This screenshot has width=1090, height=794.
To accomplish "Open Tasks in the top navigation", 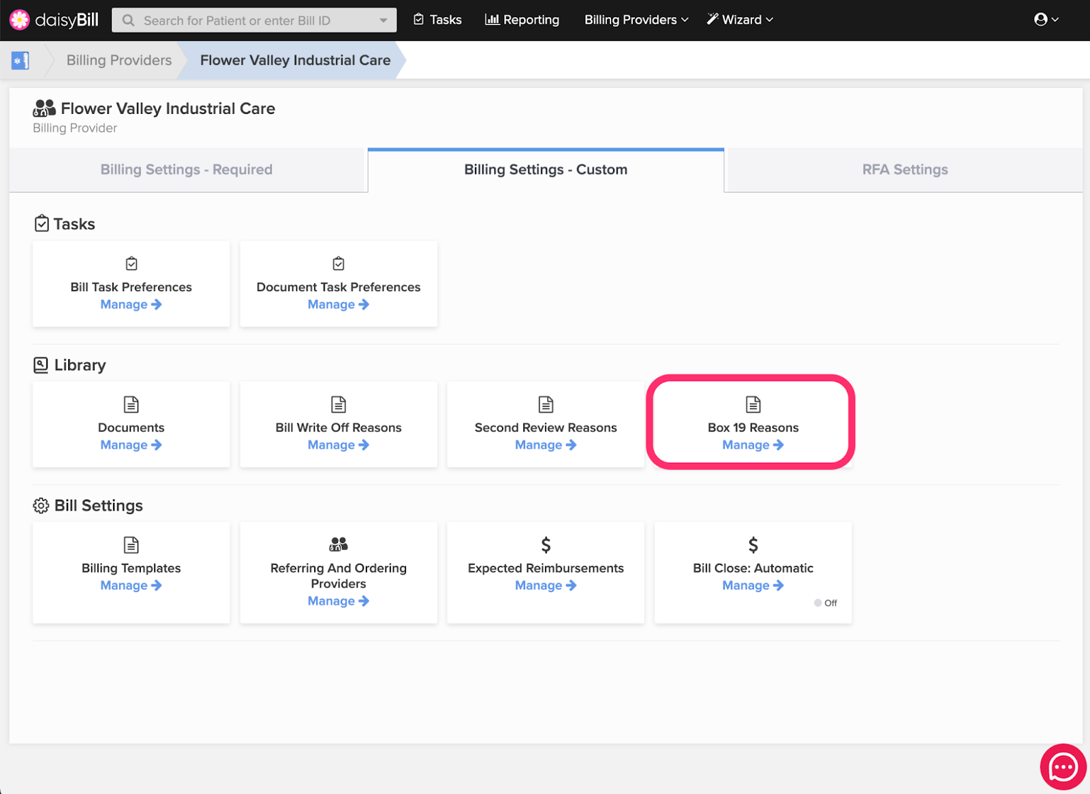I will 438,20.
